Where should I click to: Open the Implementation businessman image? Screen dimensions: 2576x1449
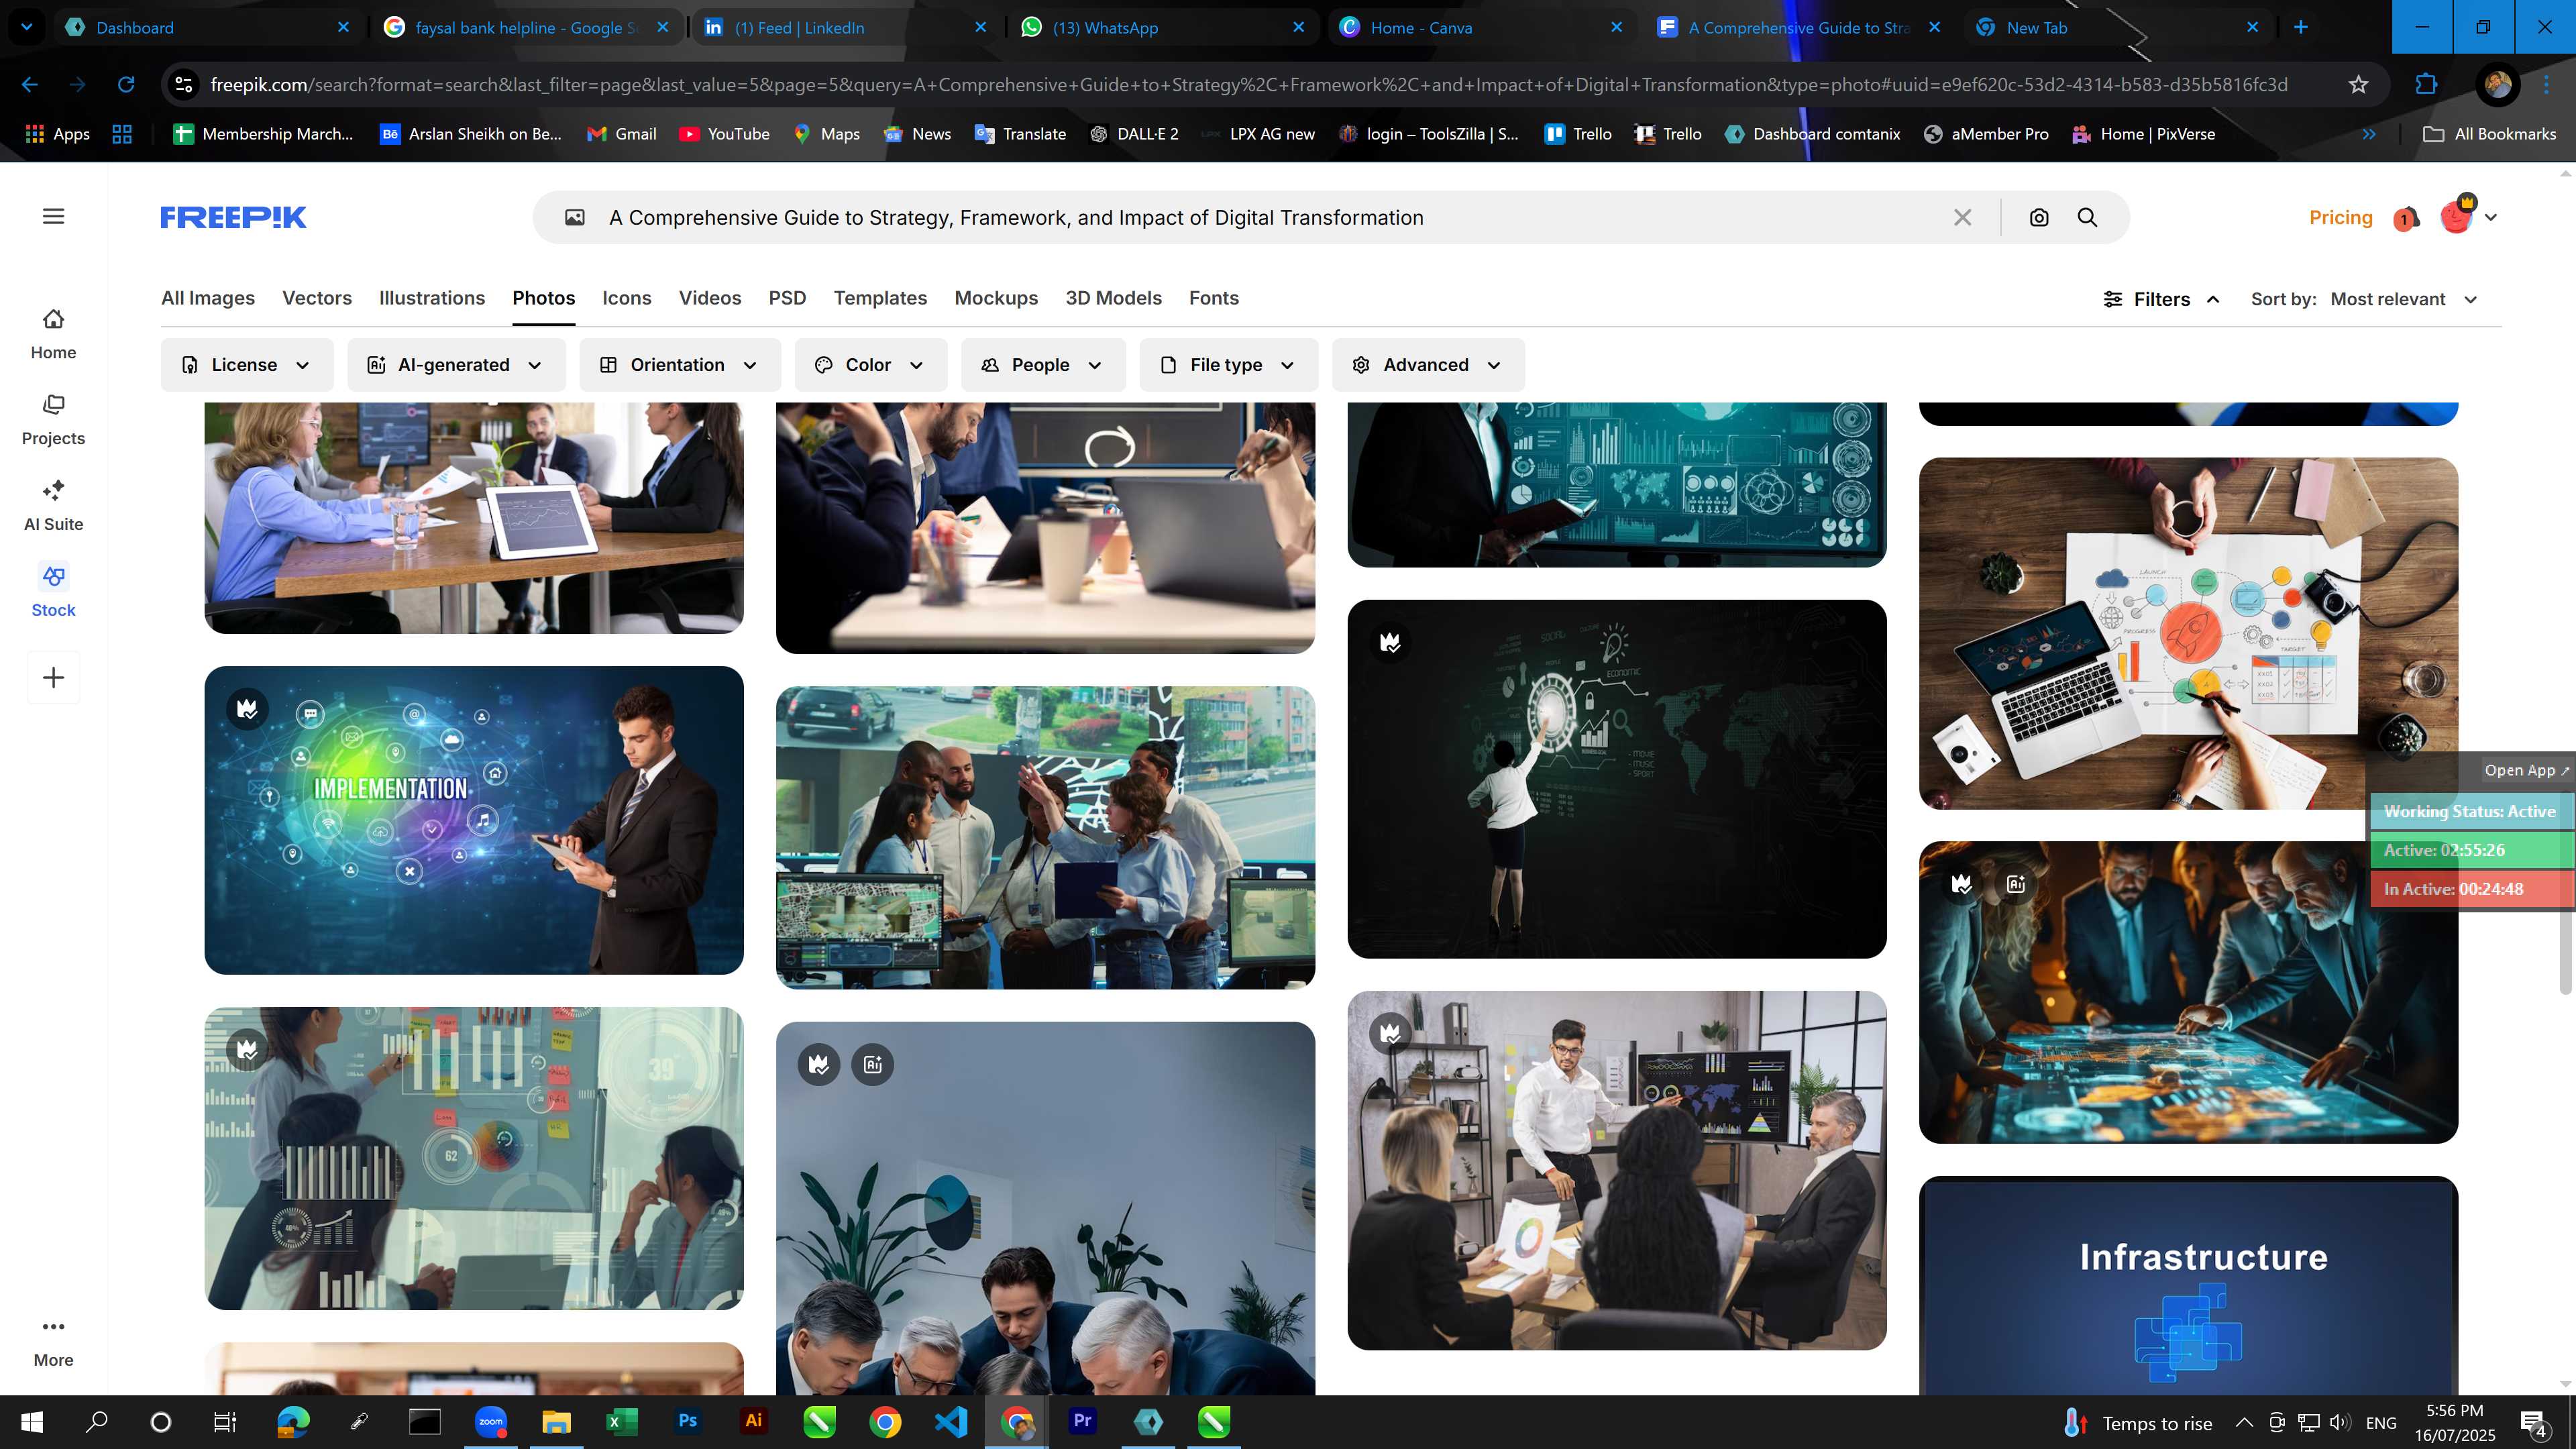(474, 820)
